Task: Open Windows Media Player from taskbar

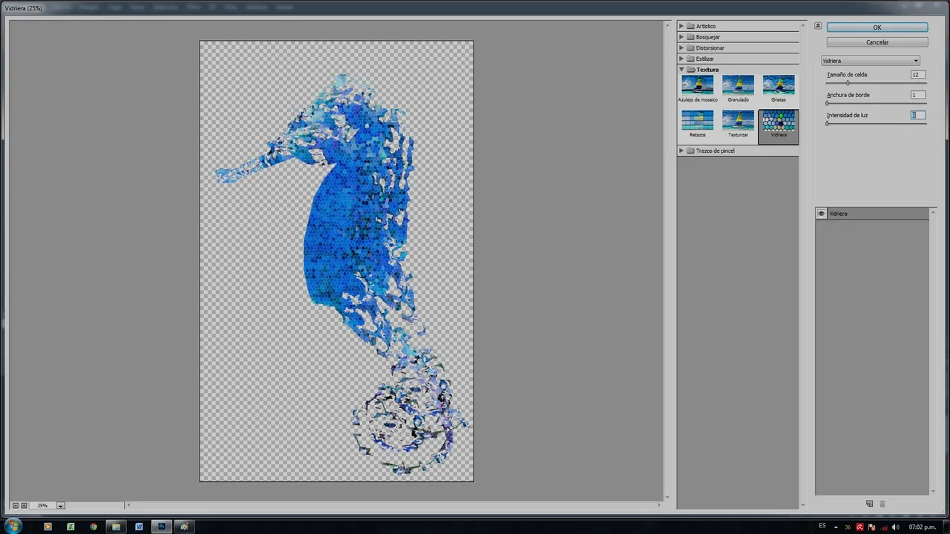Action: tap(48, 527)
